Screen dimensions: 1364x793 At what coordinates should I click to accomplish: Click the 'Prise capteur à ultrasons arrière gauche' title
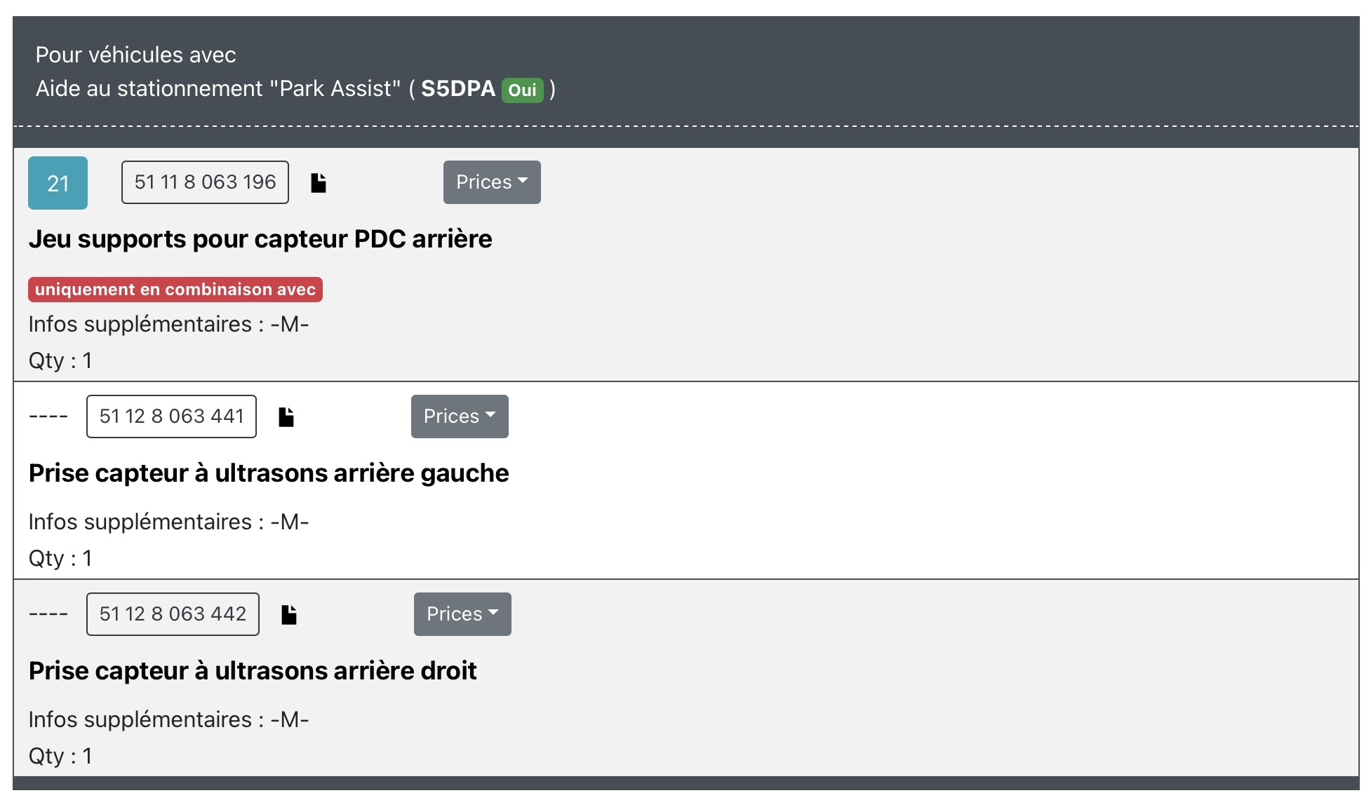[269, 473]
